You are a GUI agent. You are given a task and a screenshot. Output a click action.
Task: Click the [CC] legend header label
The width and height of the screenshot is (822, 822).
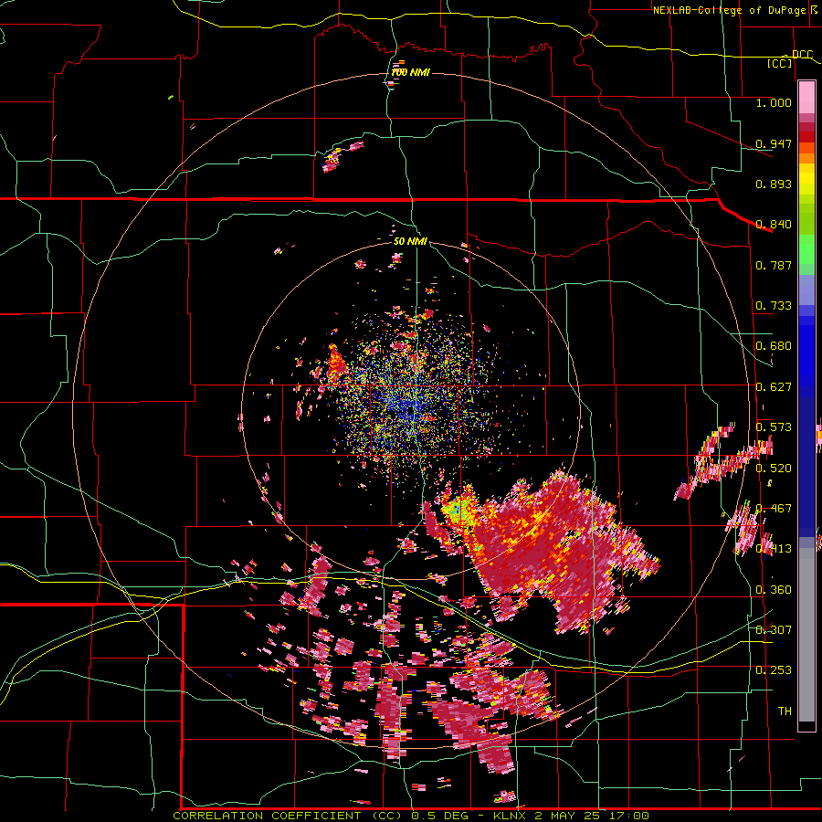coord(779,63)
